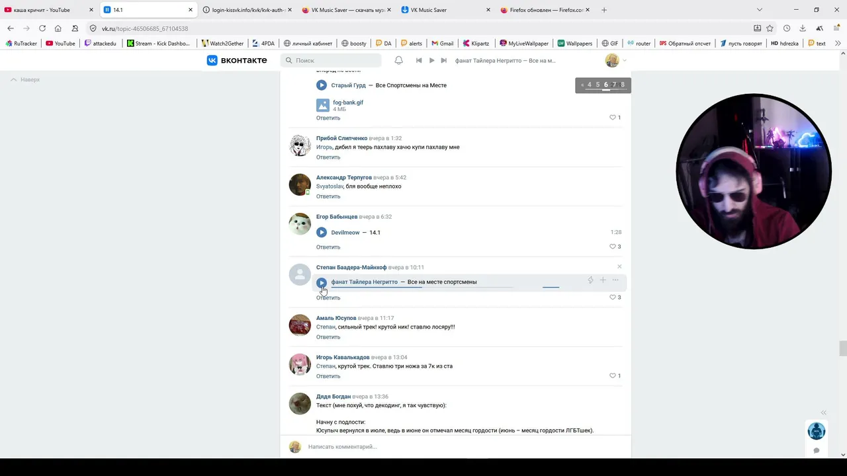Open a new browser tab
Viewport: 847px width, 476px height.
pos(603,10)
